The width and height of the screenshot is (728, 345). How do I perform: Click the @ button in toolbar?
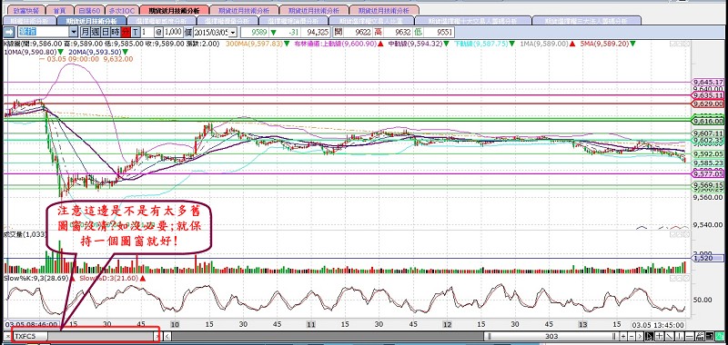[x=158, y=32]
